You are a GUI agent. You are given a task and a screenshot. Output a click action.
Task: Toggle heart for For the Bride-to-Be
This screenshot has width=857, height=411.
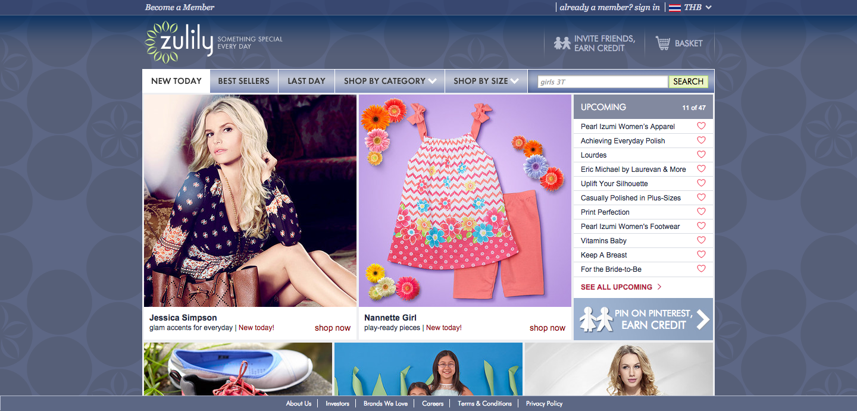701,269
